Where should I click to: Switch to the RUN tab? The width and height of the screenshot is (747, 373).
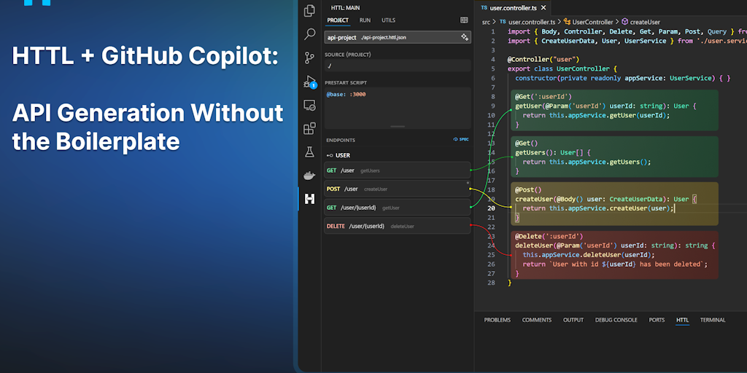[x=365, y=20]
